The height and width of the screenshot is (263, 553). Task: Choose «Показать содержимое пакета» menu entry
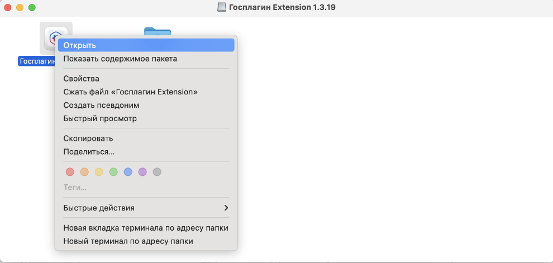pyautogui.click(x=120, y=59)
